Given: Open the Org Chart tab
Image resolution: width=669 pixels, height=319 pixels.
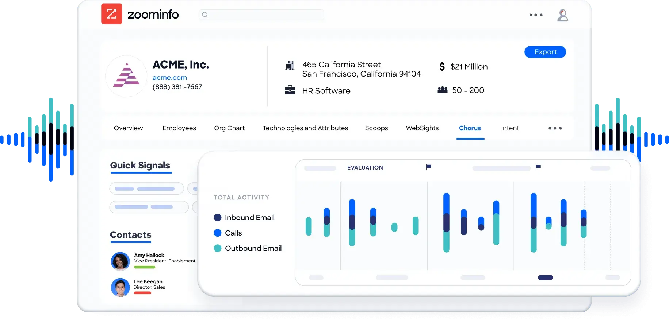Looking at the screenshot, I should (x=229, y=128).
